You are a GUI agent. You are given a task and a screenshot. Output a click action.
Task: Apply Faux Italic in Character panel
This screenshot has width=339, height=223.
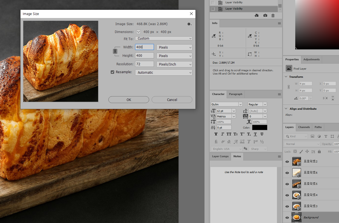(x=223, y=134)
